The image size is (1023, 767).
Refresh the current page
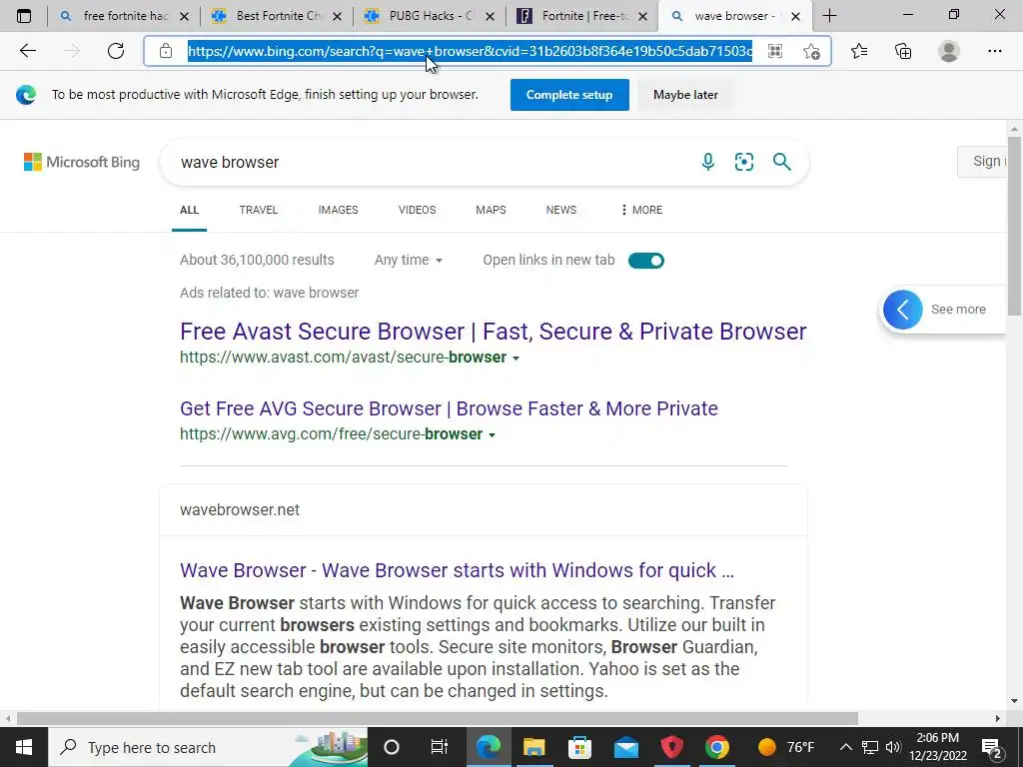click(x=116, y=51)
